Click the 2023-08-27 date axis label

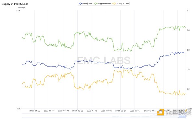(x=121, y=111)
